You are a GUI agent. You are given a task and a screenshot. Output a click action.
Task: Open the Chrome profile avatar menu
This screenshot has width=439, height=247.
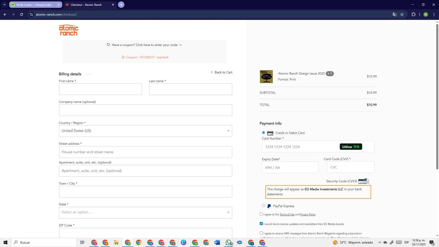tap(426, 14)
